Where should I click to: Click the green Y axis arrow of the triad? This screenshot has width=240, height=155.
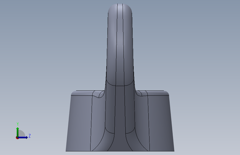(x=18, y=132)
